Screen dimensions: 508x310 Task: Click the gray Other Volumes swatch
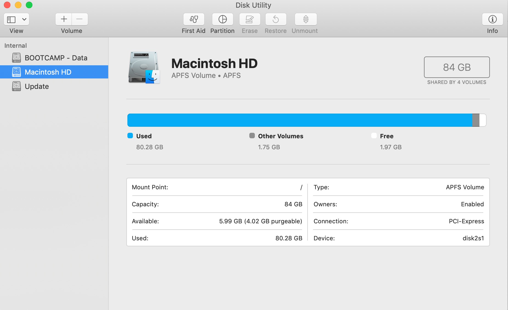252,136
